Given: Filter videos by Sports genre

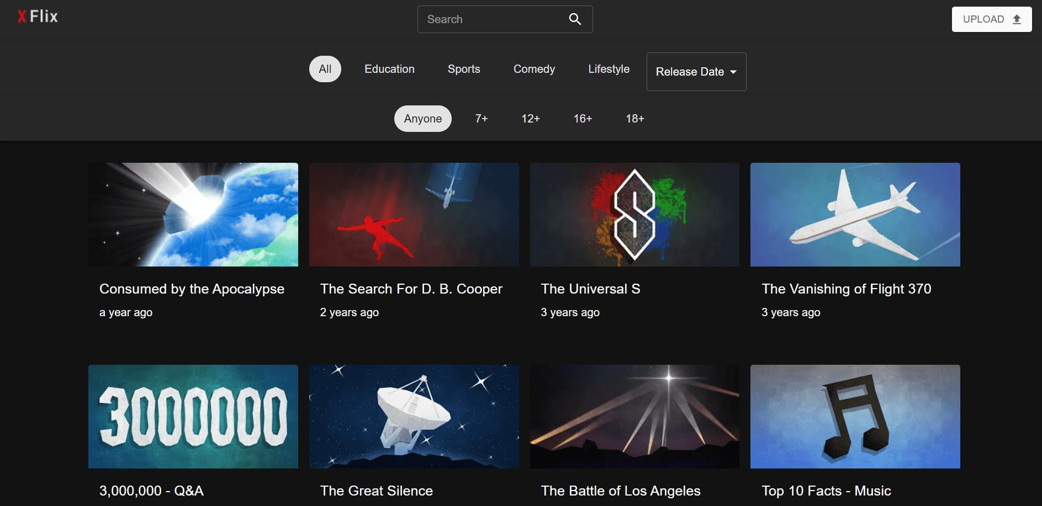Looking at the screenshot, I should (x=464, y=69).
